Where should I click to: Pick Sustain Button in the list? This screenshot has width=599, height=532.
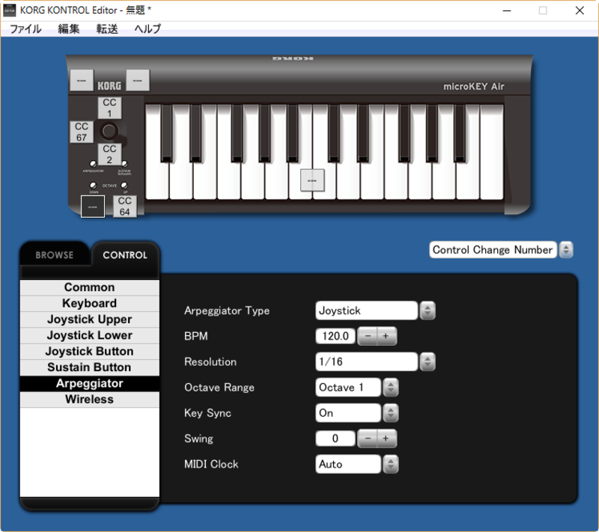(90, 367)
